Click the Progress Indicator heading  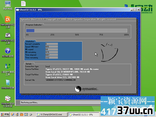pos(34,25)
